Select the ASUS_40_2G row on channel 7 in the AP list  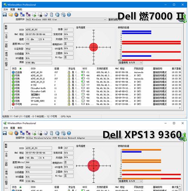(x=96, y=75)
